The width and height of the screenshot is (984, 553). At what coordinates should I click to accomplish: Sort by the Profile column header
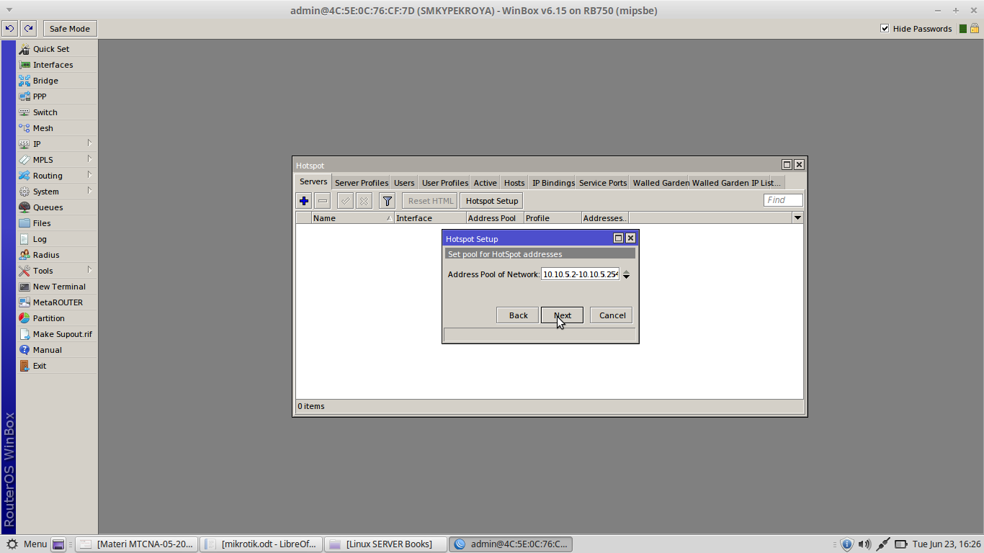(553, 218)
